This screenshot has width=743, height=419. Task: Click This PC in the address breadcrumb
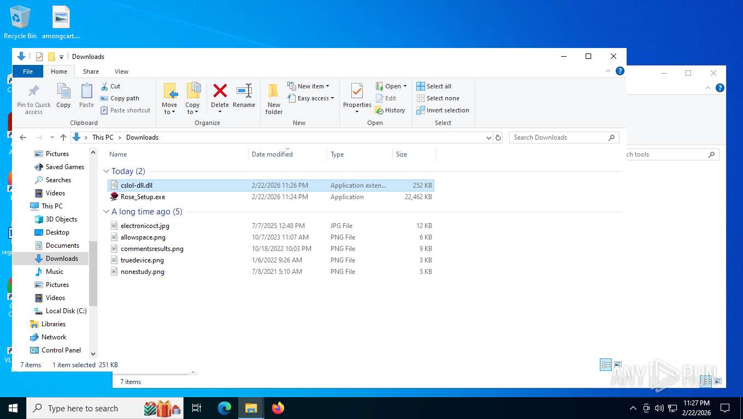click(x=103, y=137)
